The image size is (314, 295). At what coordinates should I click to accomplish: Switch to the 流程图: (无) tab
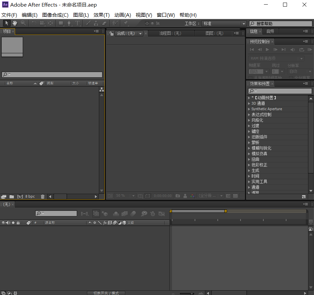coord(170,33)
